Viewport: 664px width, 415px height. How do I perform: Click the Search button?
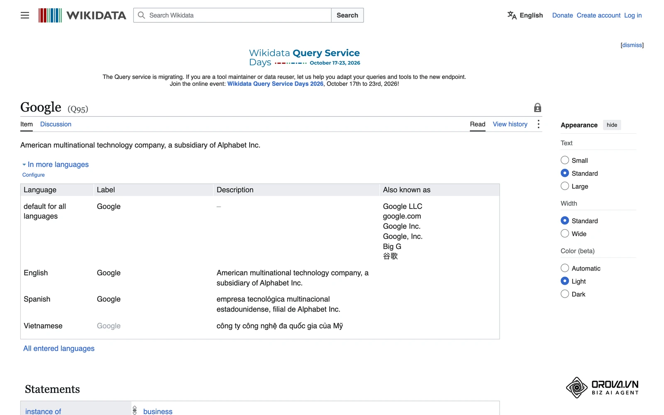click(x=347, y=15)
